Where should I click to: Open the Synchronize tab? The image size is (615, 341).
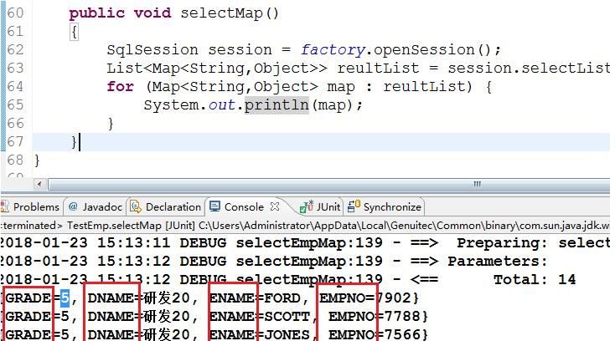click(x=392, y=206)
